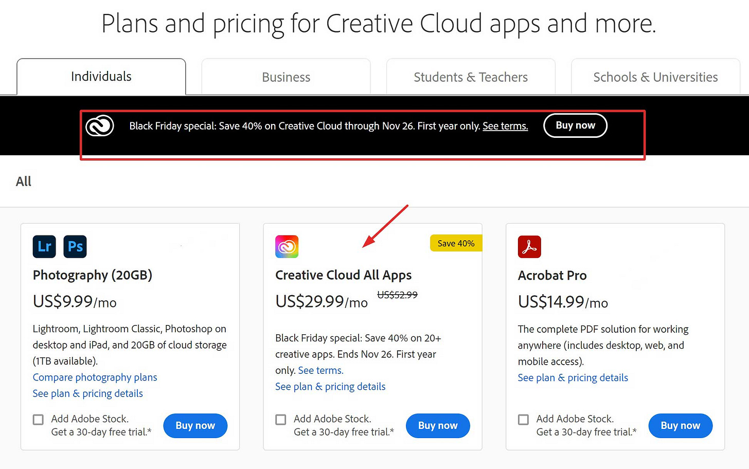
Task: Click the Save 40% yellow badge
Action: pyautogui.click(x=456, y=243)
